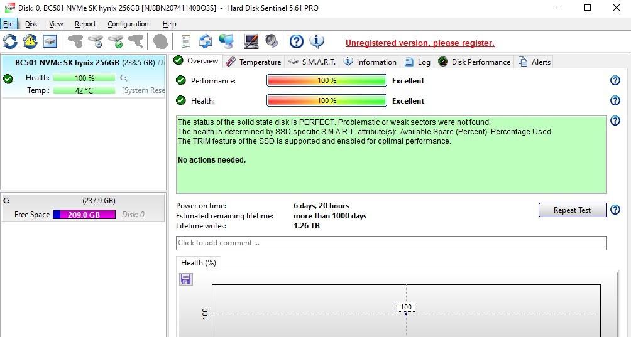Click the help icon beside Performance row
This screenshot has height=337, width=631.
click(615, 80)
